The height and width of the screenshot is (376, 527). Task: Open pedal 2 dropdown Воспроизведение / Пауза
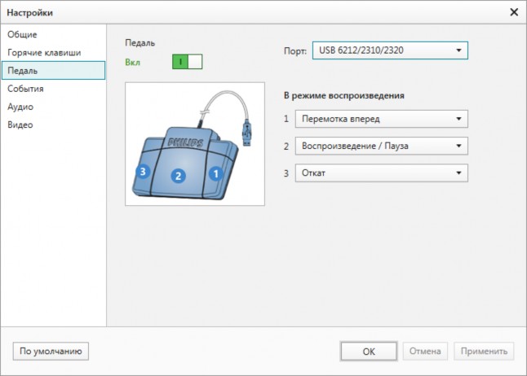tap(382, 146)
